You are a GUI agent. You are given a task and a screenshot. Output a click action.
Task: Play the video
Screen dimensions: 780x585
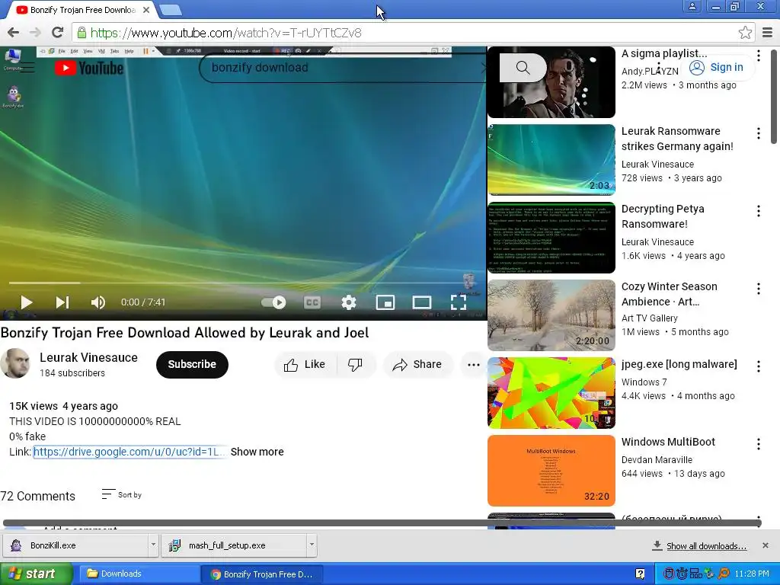coord(27,302)
